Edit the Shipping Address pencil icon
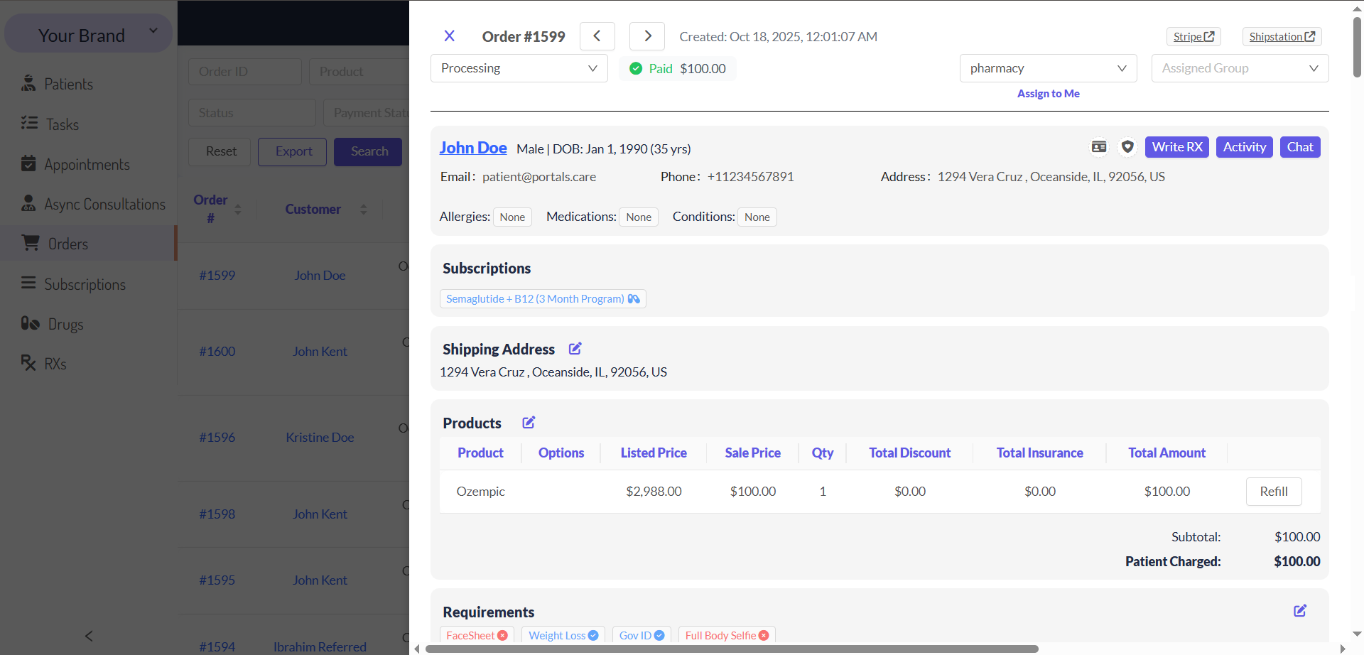1364x655 pixels. pyautogui.click(x=575, y=349)
